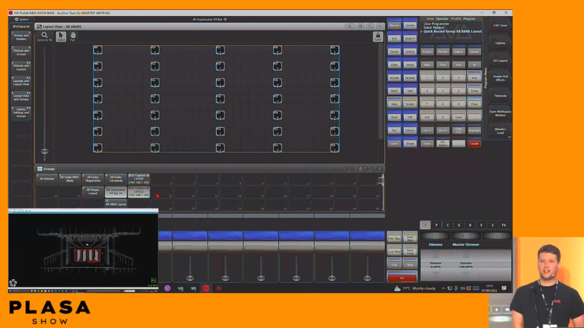Open the Groups window settings gear
Image resolution: width=584 pixels, height=328 pixels.
tap(361, 169)
